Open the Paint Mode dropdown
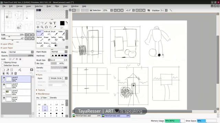Viewport: 220px width, 123px height. tap(59, 52)
